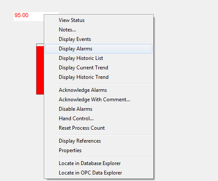Click the highlighted Display Alarms item
The image size is (218, 181).
99,49
